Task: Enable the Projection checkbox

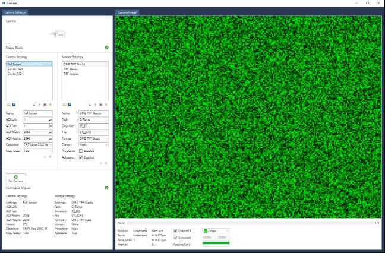Action: click(81, 151)
